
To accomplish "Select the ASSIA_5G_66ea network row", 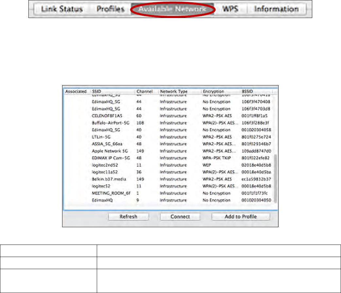I will tap(169, 144).
